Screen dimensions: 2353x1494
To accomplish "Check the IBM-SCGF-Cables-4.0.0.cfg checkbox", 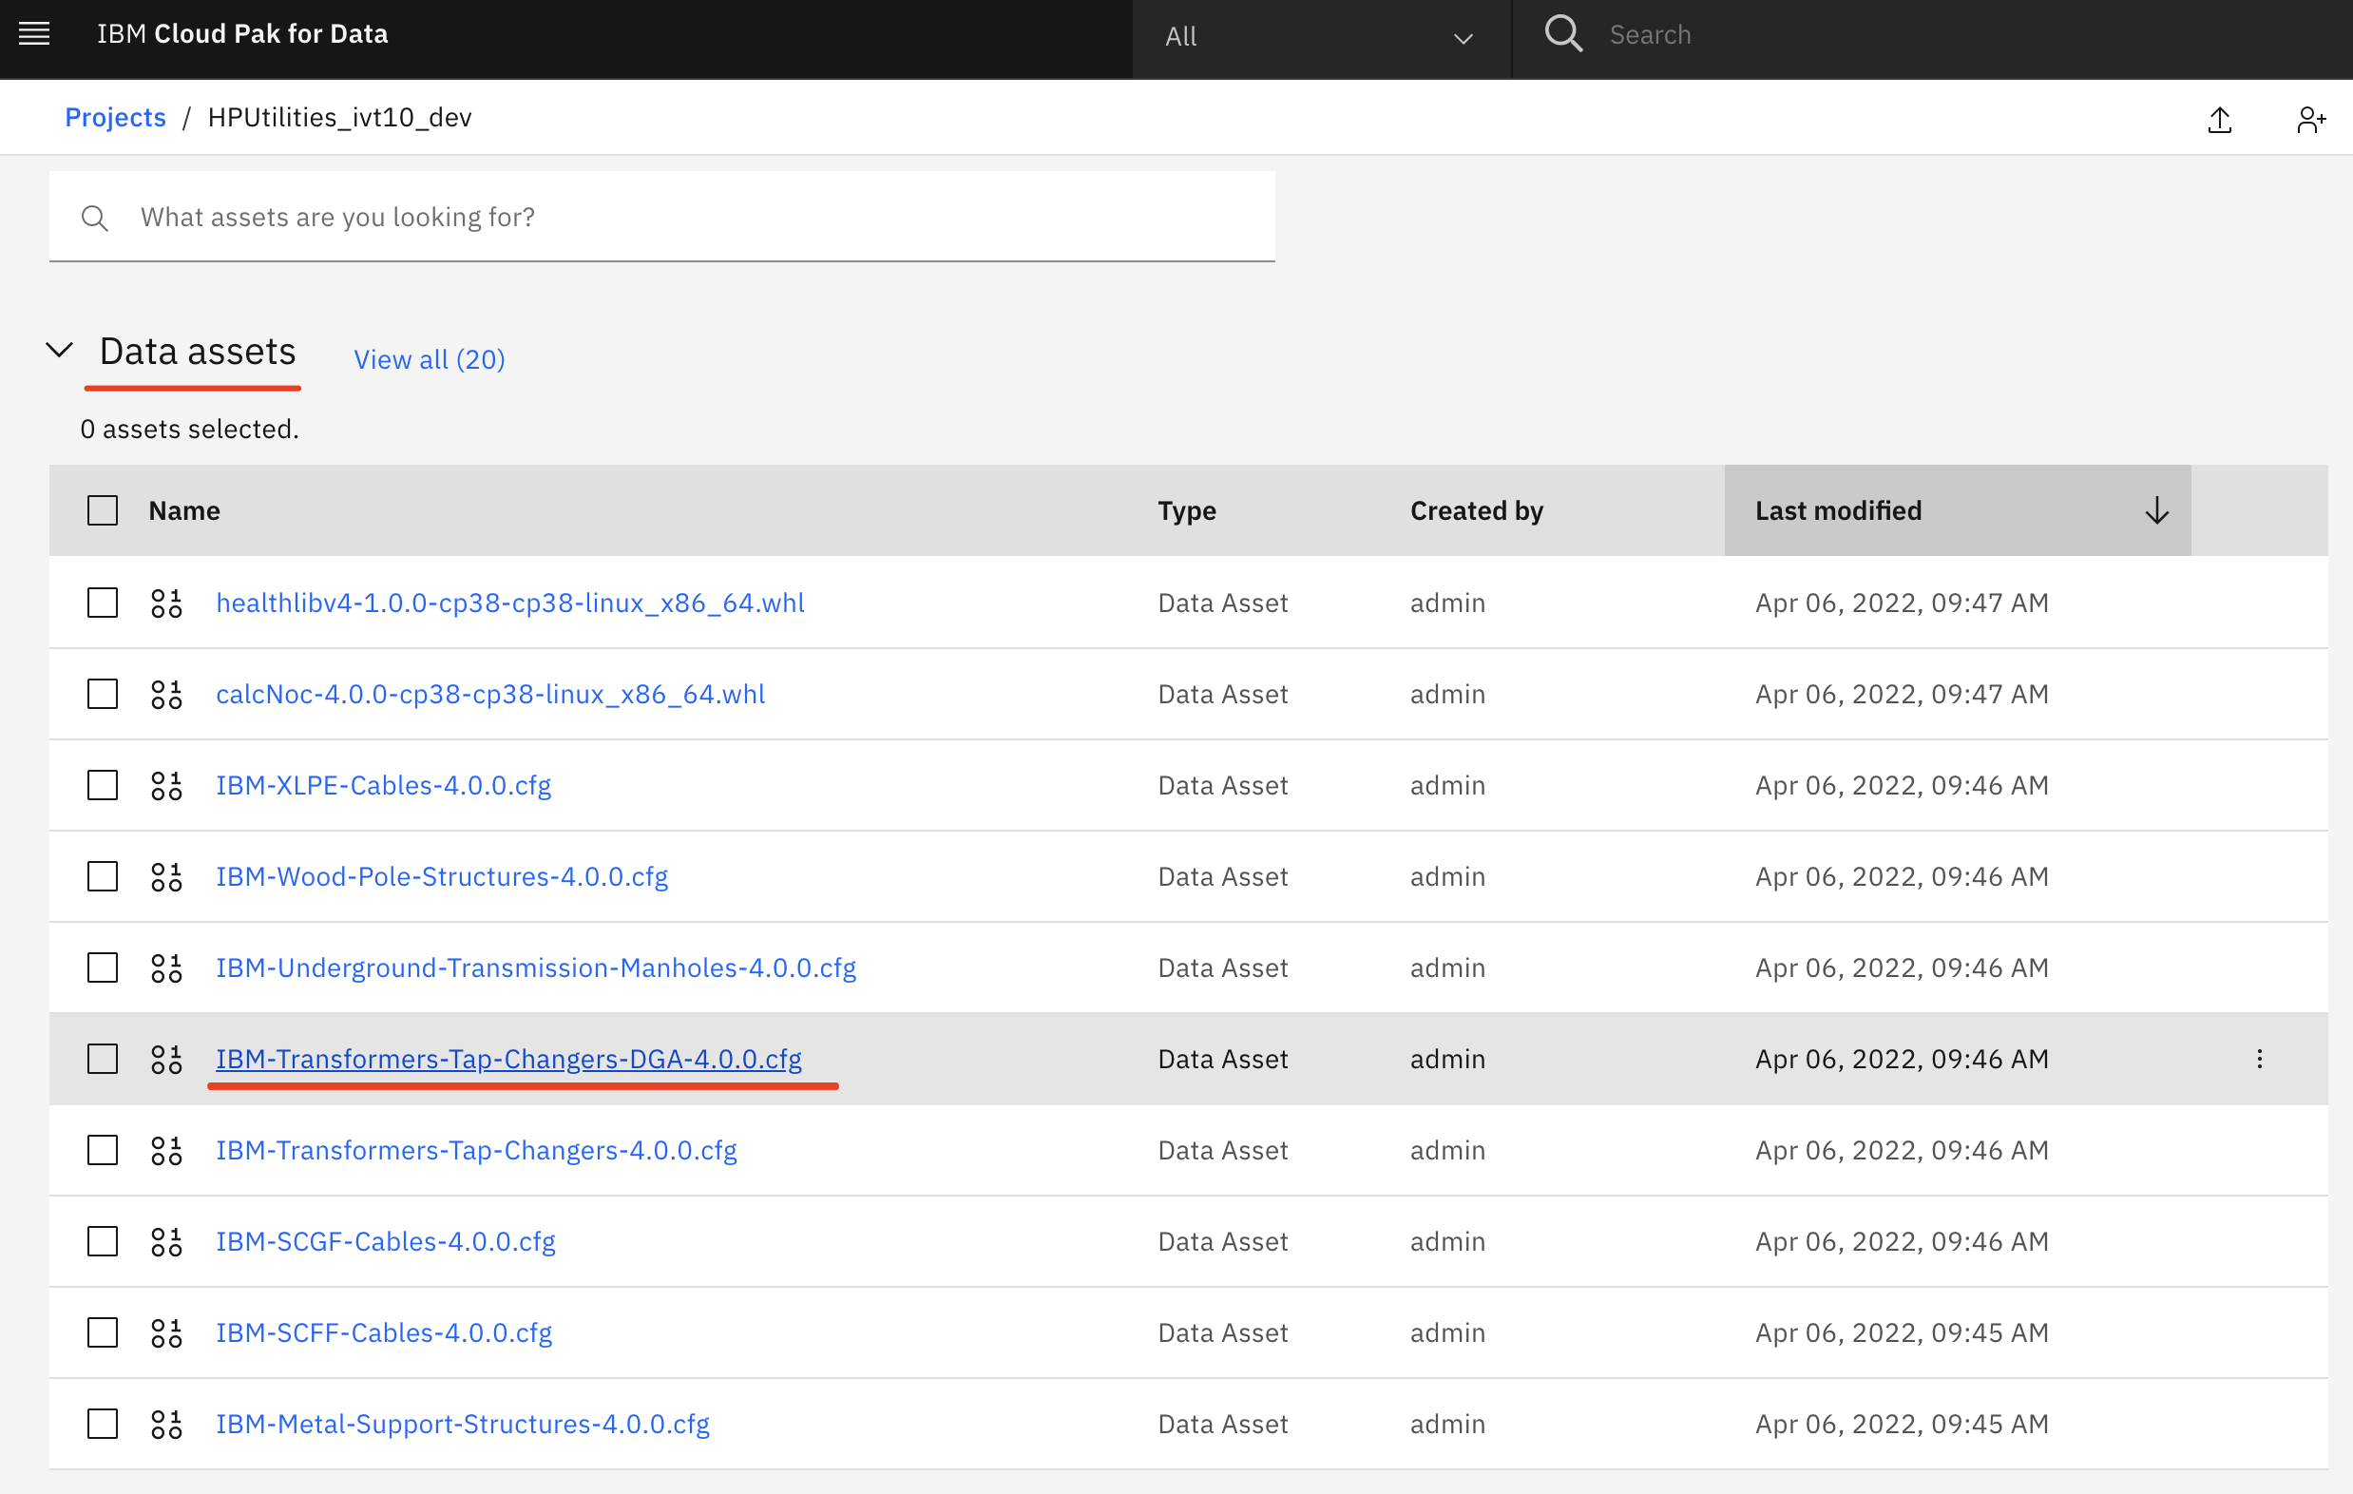I will coord(103,1241).
